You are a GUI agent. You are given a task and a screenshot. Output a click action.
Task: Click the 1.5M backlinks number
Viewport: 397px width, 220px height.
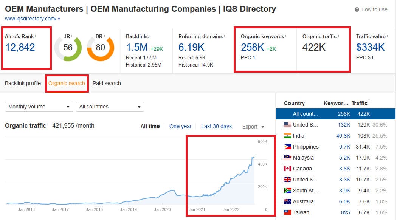(x=136, y=47)
